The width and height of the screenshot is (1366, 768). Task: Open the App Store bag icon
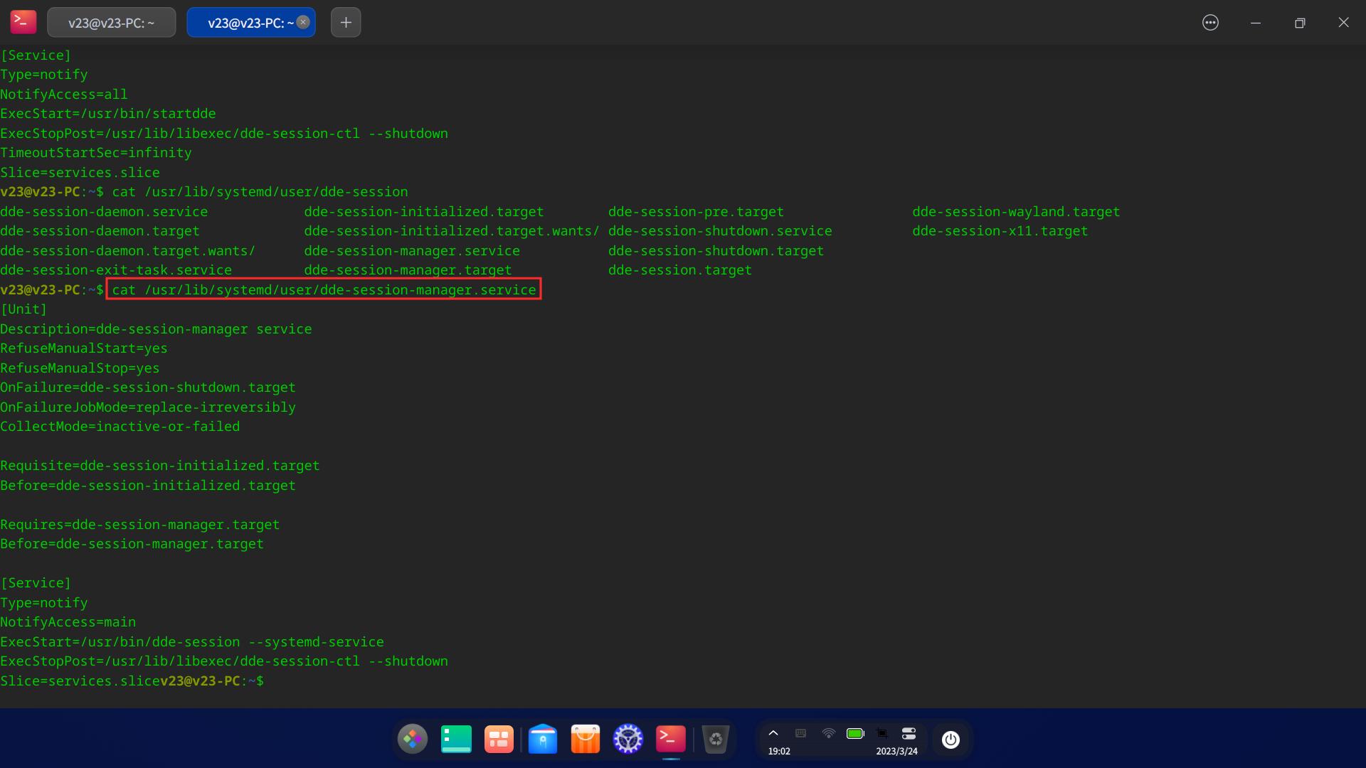click(586, 739)
